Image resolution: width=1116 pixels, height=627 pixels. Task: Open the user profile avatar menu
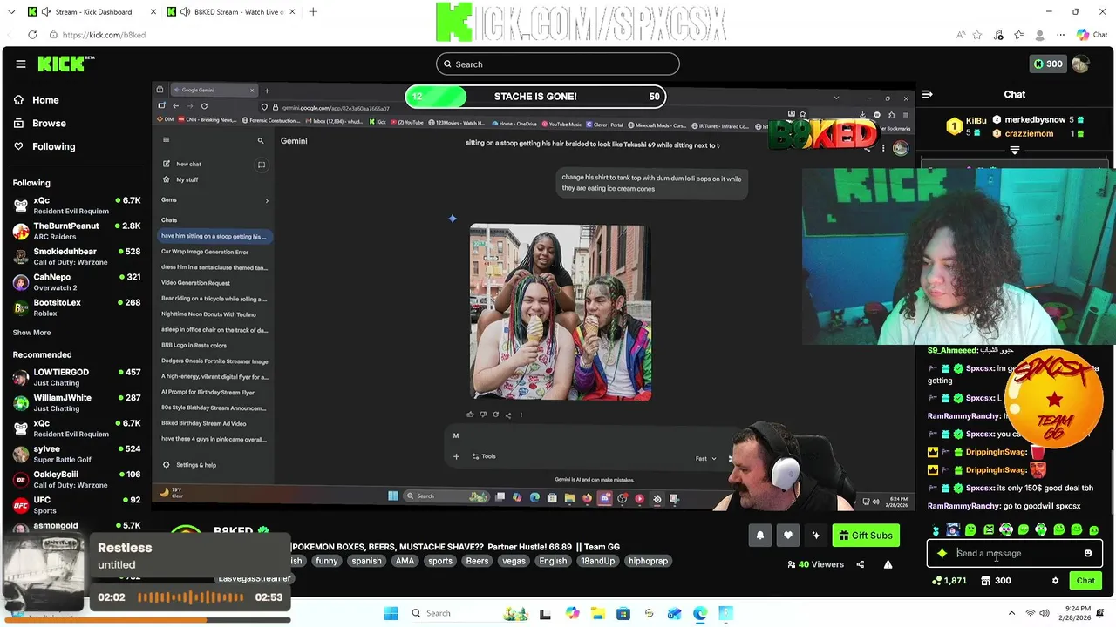point(1081,64)
